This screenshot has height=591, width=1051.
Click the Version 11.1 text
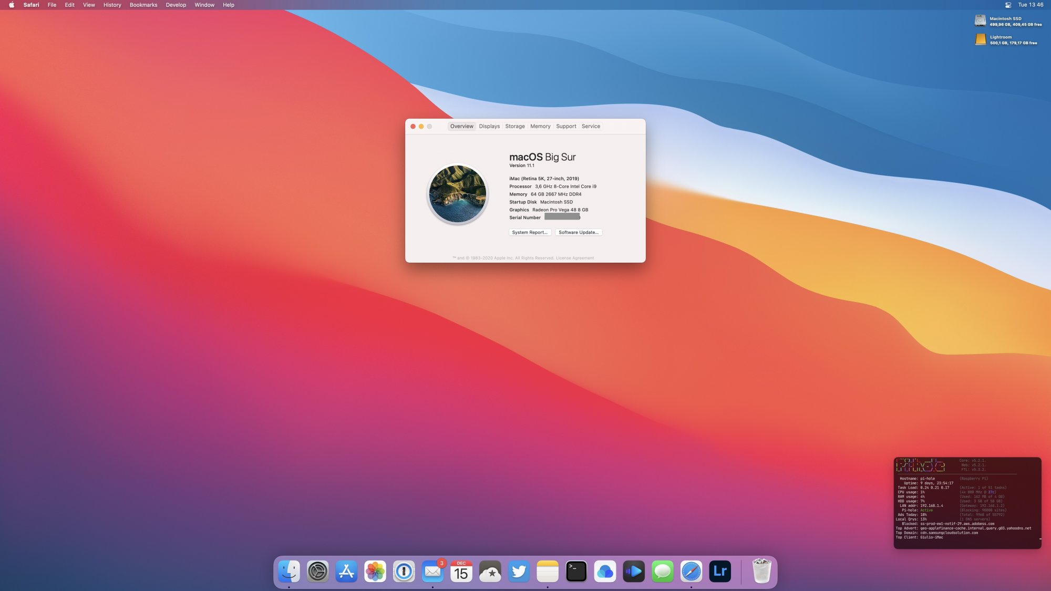click(x=521, y=165)
